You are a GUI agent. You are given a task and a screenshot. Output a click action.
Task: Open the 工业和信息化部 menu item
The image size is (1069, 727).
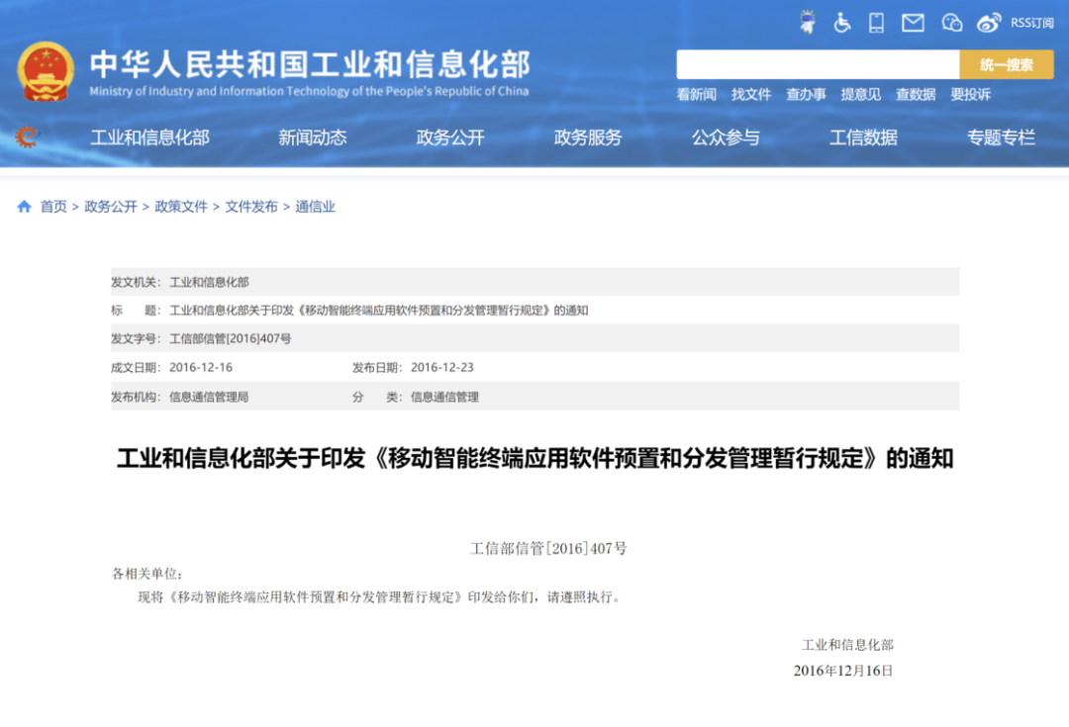pos(150,137)
